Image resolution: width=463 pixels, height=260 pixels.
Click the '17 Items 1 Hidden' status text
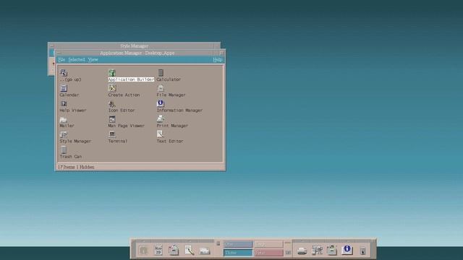(76, 167)
